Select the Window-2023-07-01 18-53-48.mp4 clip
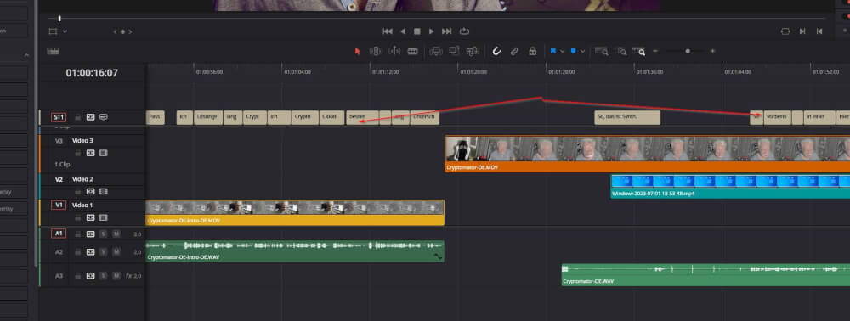Viewport: 850px width, 321px height. coord(730,186)
